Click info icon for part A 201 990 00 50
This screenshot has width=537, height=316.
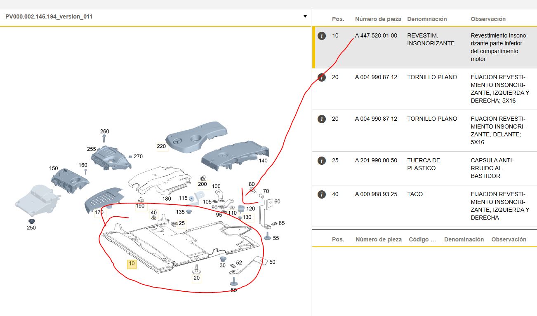322,161
